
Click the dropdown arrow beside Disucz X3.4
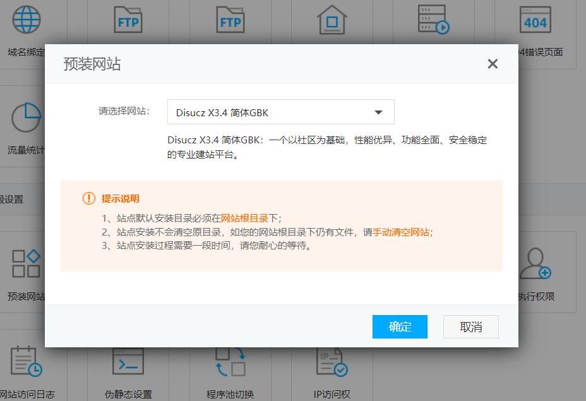pos(378,112)
